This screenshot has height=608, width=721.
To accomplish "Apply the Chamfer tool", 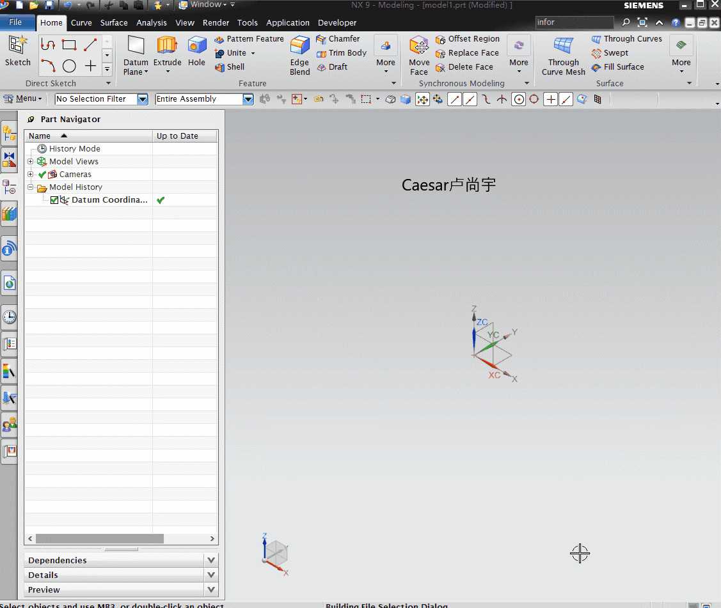I will tap(338, 39).
